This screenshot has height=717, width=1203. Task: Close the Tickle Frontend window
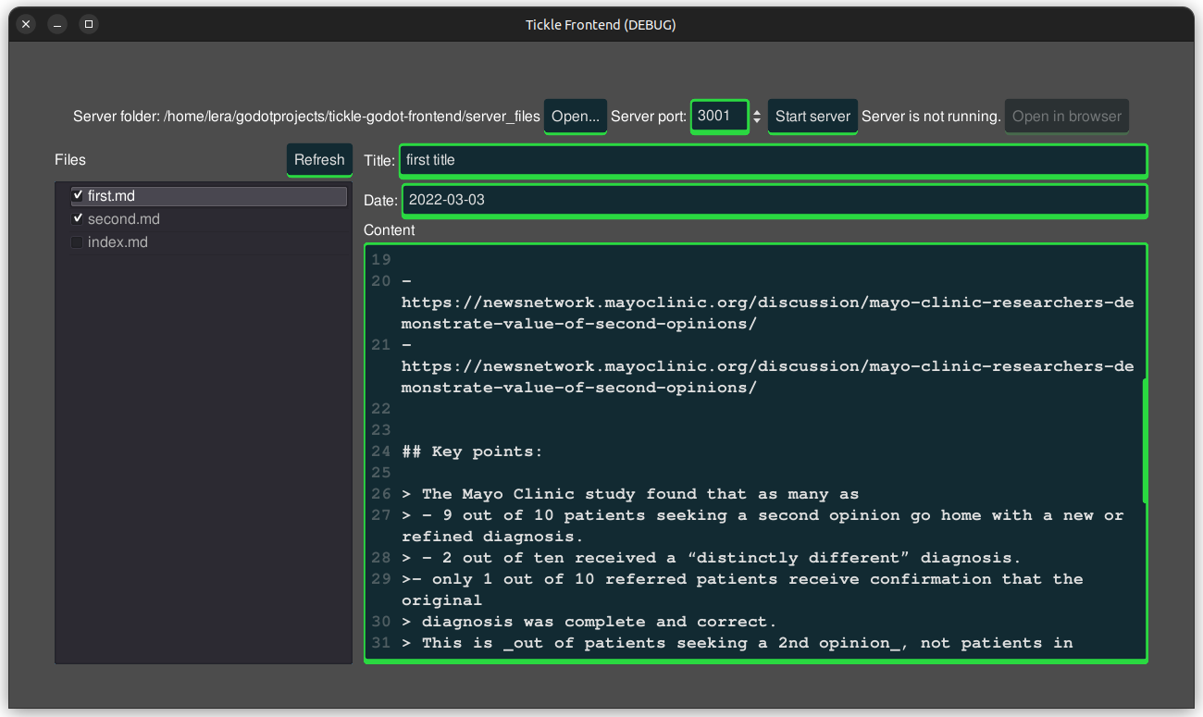pos(26,25)
